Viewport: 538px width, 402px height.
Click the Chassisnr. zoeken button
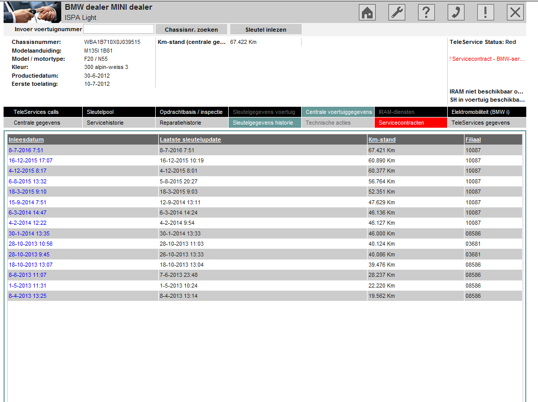click(191, 30)
